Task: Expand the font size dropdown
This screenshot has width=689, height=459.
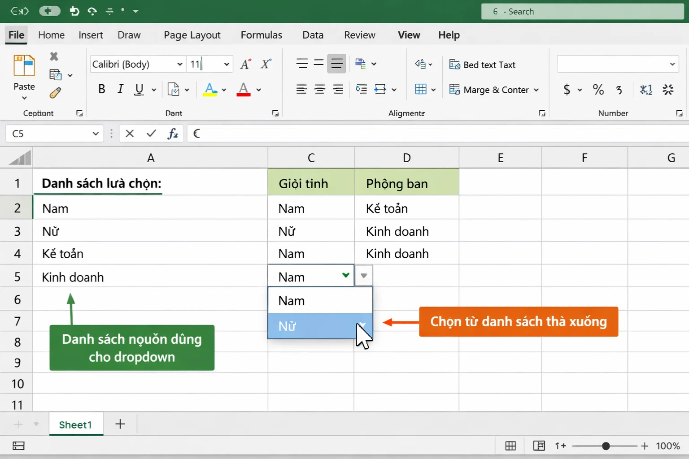Action: pyautogui.click(x=227, y=64)
